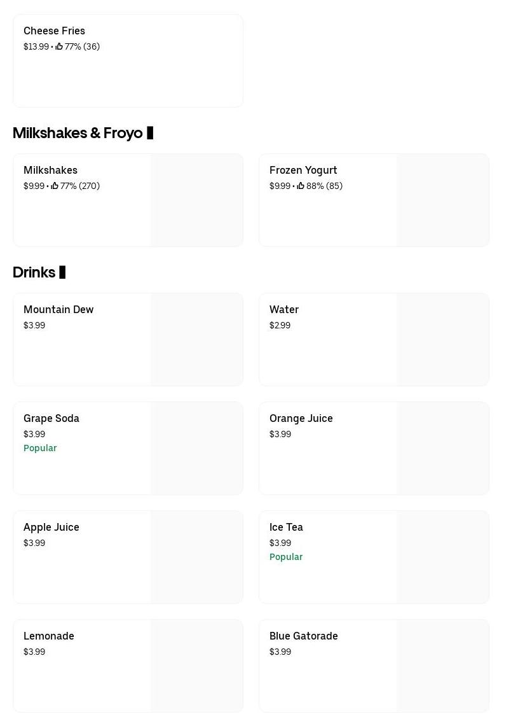
Task: Select the Mountain Dew title text
Action: [58, 309]
